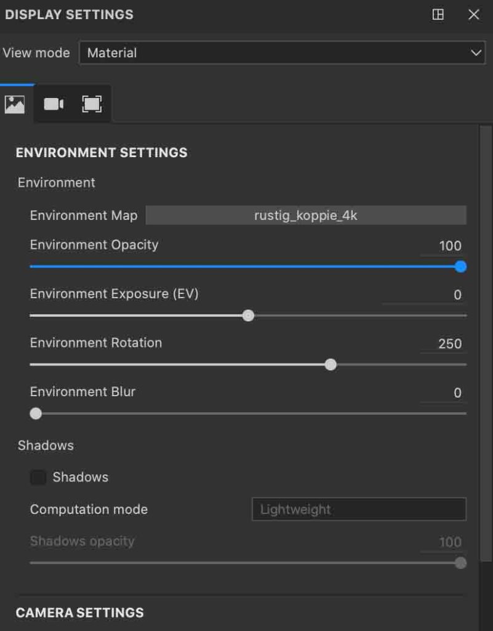Click the Environment Exposure value 0
The width and height of the screenshot is (493, 631).
[x=457, y=295]
